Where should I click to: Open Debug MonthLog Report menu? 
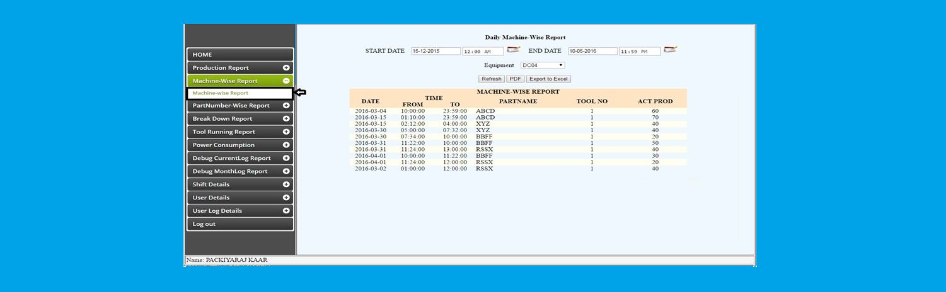[x=240, y=171]
